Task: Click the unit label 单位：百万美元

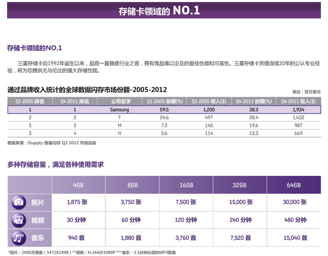Action: [306, 92]
